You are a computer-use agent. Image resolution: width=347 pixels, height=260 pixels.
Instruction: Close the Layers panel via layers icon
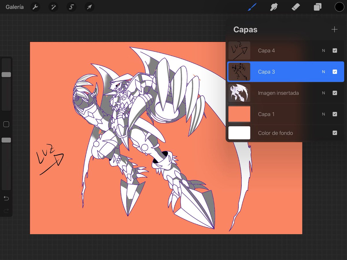click(318, 7)
